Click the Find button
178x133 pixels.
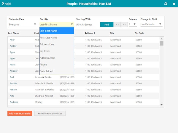click(107, 24)
